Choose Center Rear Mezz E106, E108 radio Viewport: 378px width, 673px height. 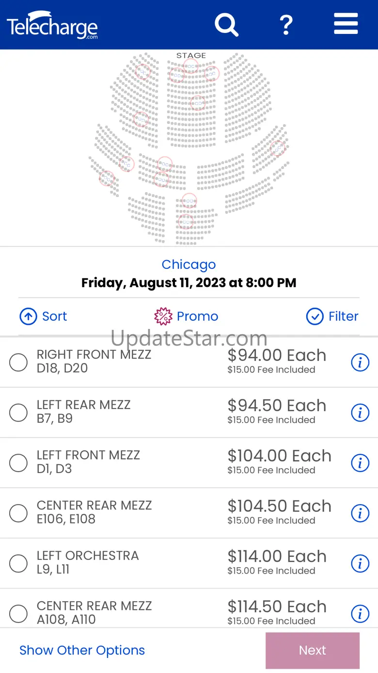[x=18, y=513]
